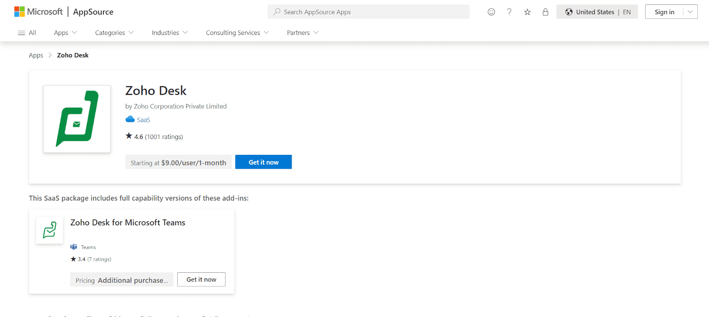The image size is (709, 317).
Task: Click Get it now for Teams add-in
Action: pyautogui.click(x=201, y=279)
